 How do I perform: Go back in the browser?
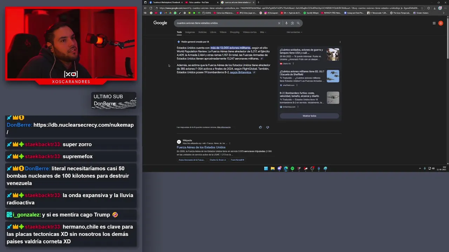pyautogui.click(x=145, y=8)
